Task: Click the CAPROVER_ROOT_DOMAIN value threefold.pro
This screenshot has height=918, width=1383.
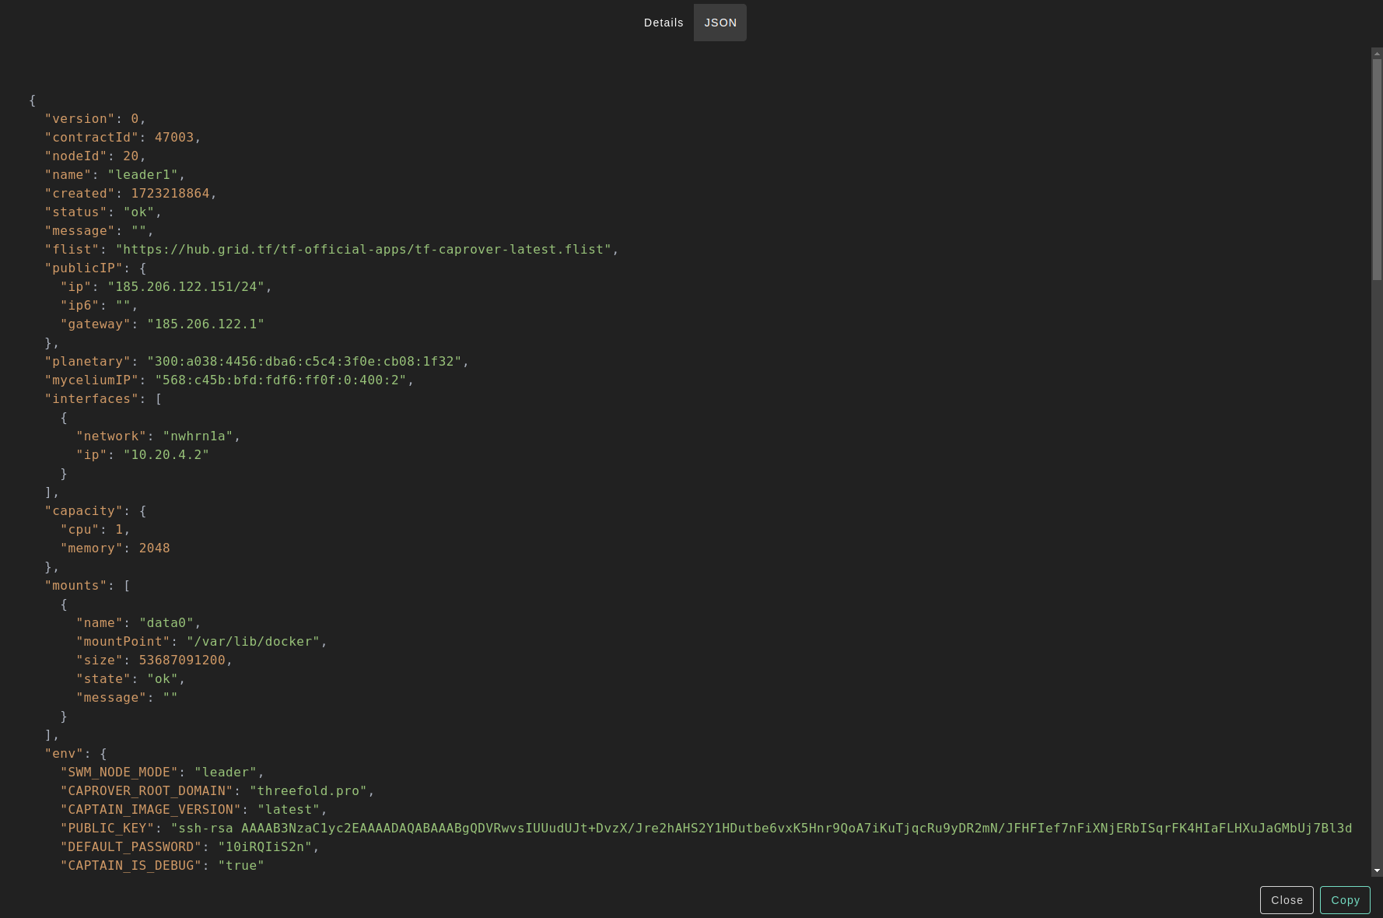Action: [x=308, y=791]
